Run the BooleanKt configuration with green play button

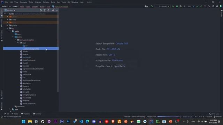173,6
